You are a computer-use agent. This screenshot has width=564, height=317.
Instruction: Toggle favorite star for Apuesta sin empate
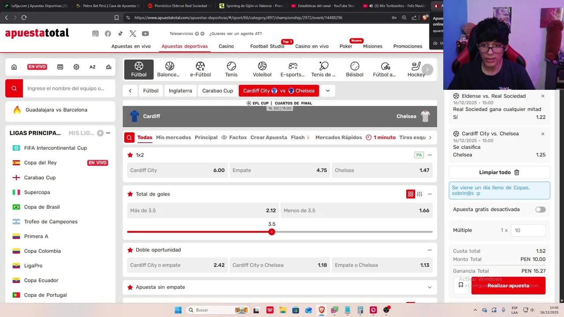(x=130, y=287)
